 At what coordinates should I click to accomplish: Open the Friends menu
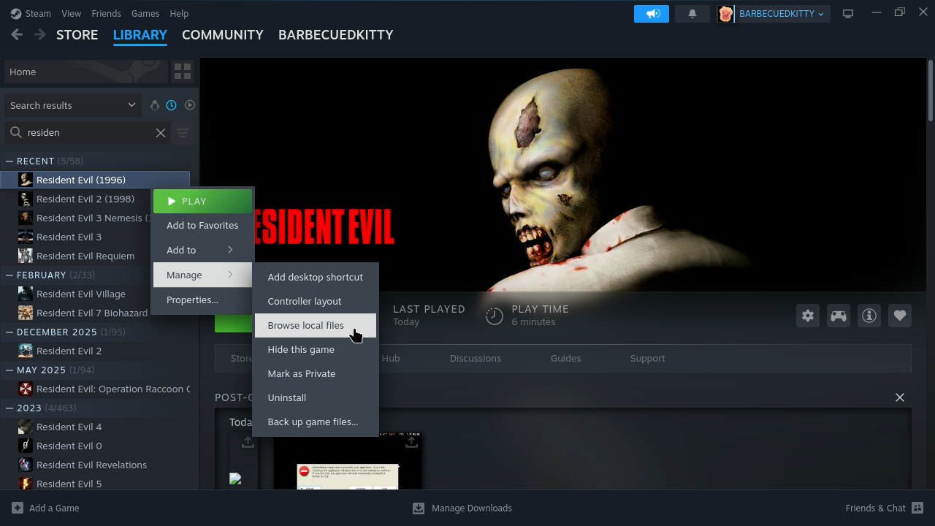coord(106,13)
